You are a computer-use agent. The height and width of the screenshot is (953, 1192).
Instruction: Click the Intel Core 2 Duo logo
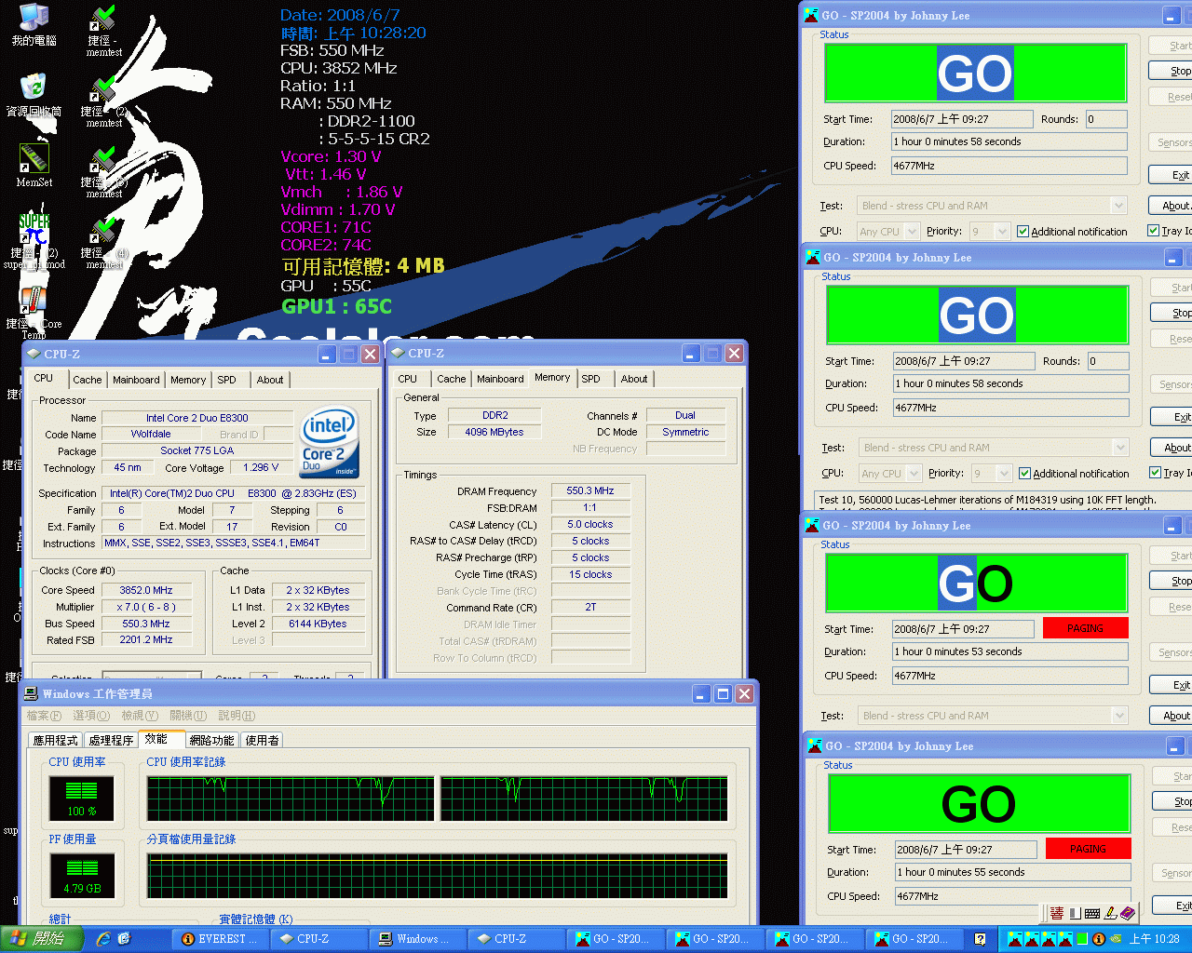tap(329, 442)
